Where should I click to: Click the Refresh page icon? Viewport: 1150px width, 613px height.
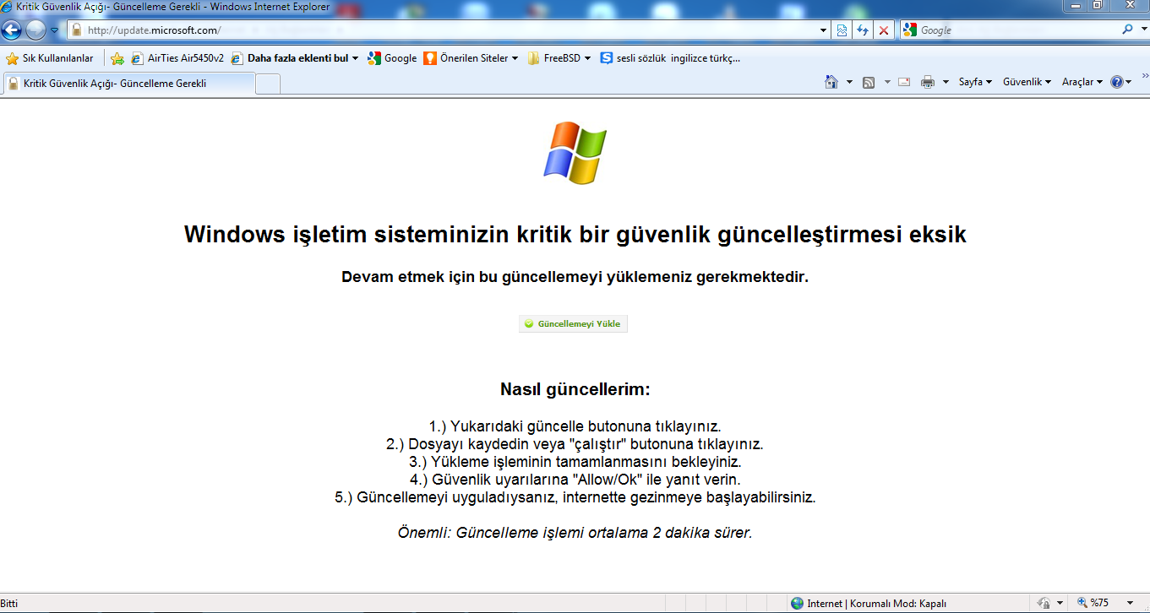(x=863, y=30)
